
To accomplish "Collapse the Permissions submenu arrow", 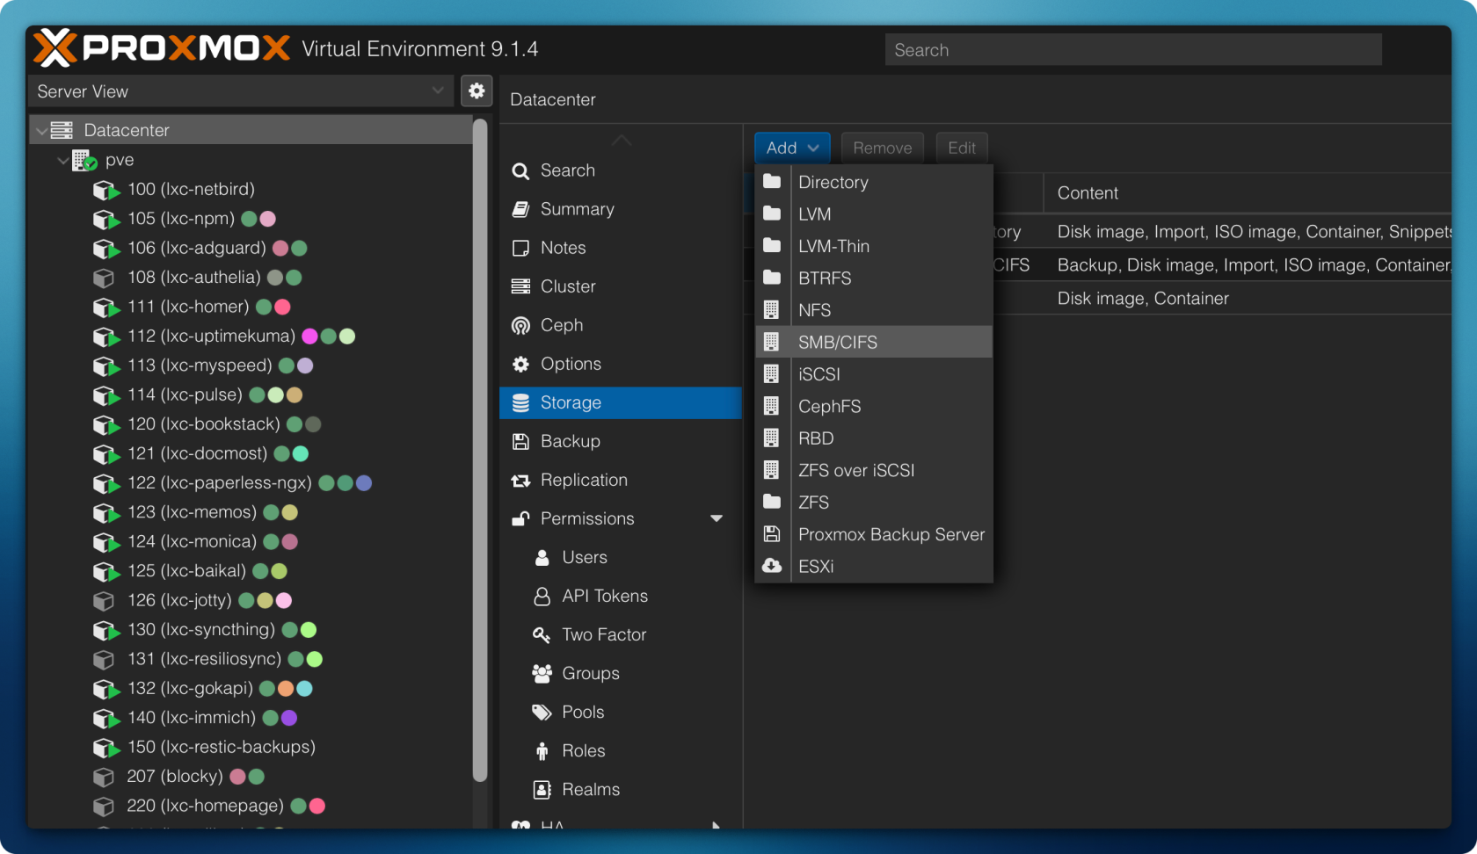I will pos(717,518).
